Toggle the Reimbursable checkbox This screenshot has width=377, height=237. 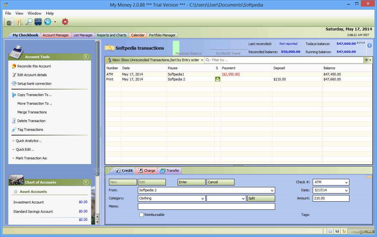coord(141,215)
